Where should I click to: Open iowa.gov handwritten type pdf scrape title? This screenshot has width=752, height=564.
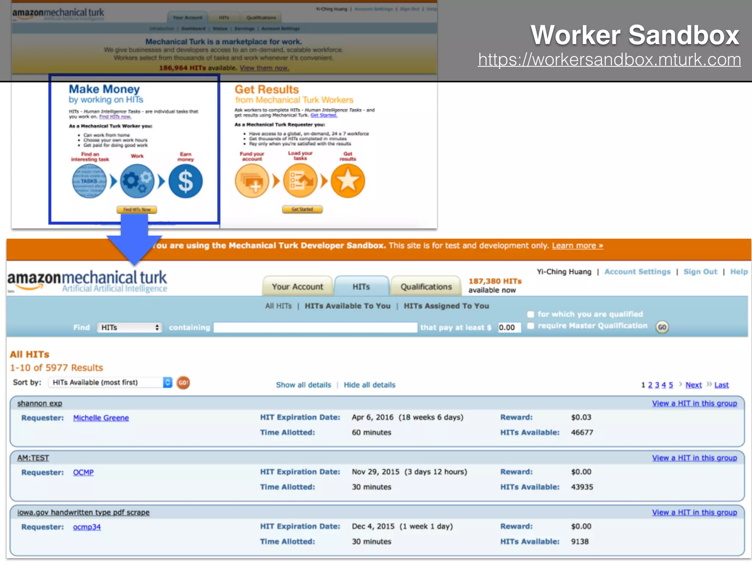pos(83,512)
